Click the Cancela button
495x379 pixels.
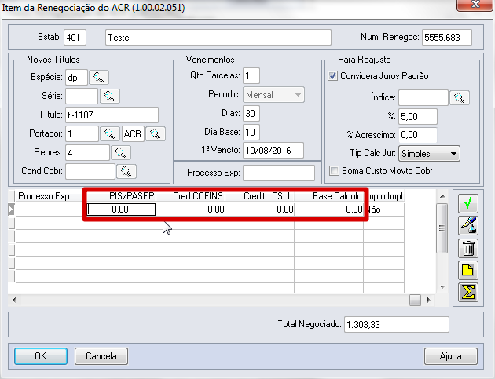coord(101,356)
